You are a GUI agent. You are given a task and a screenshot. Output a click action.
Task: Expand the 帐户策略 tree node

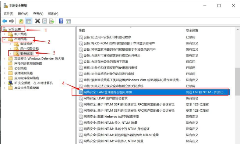click(4, 34)
